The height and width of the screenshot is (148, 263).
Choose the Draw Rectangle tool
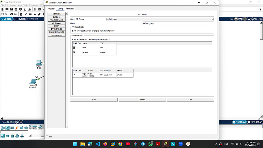(30, 14)
